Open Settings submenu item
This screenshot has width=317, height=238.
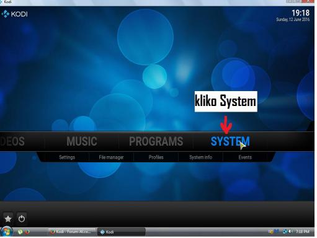(x=67, y=157)
